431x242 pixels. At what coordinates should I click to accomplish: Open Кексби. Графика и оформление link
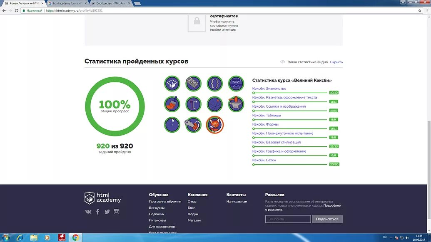pos(279,151)
